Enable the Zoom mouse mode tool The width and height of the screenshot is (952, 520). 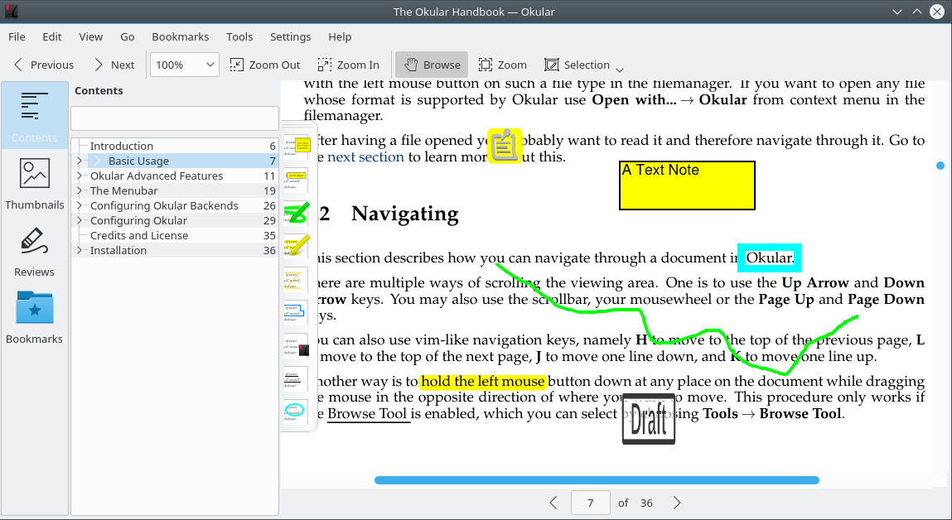click(502, 65)
